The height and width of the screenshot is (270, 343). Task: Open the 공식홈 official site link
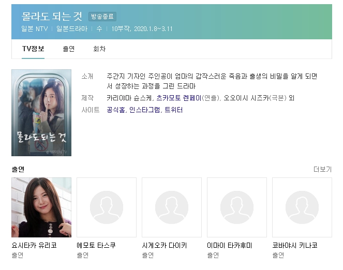pos(116,110)
